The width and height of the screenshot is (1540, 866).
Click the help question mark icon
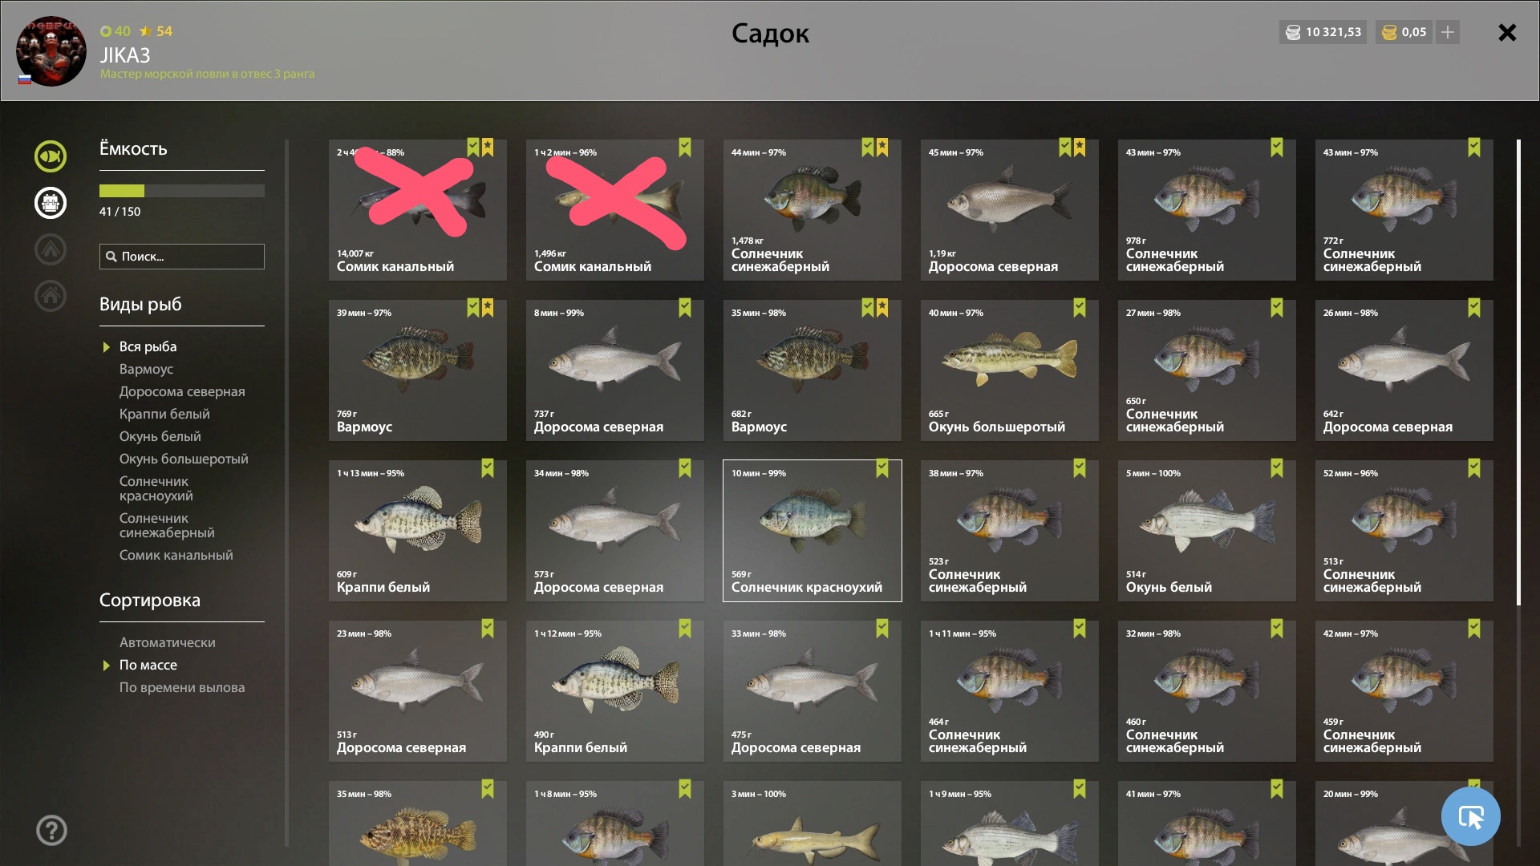51,831
